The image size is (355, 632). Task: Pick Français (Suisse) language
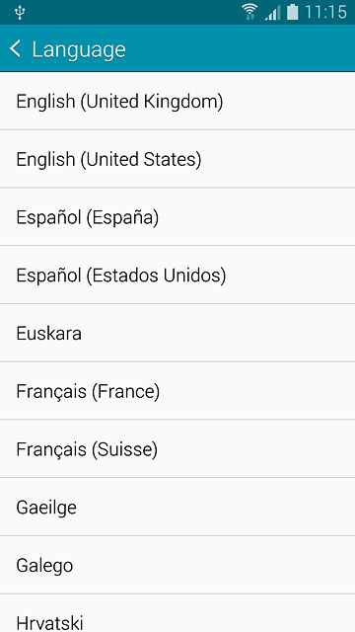pyautogui.click(x=177, y=449)
